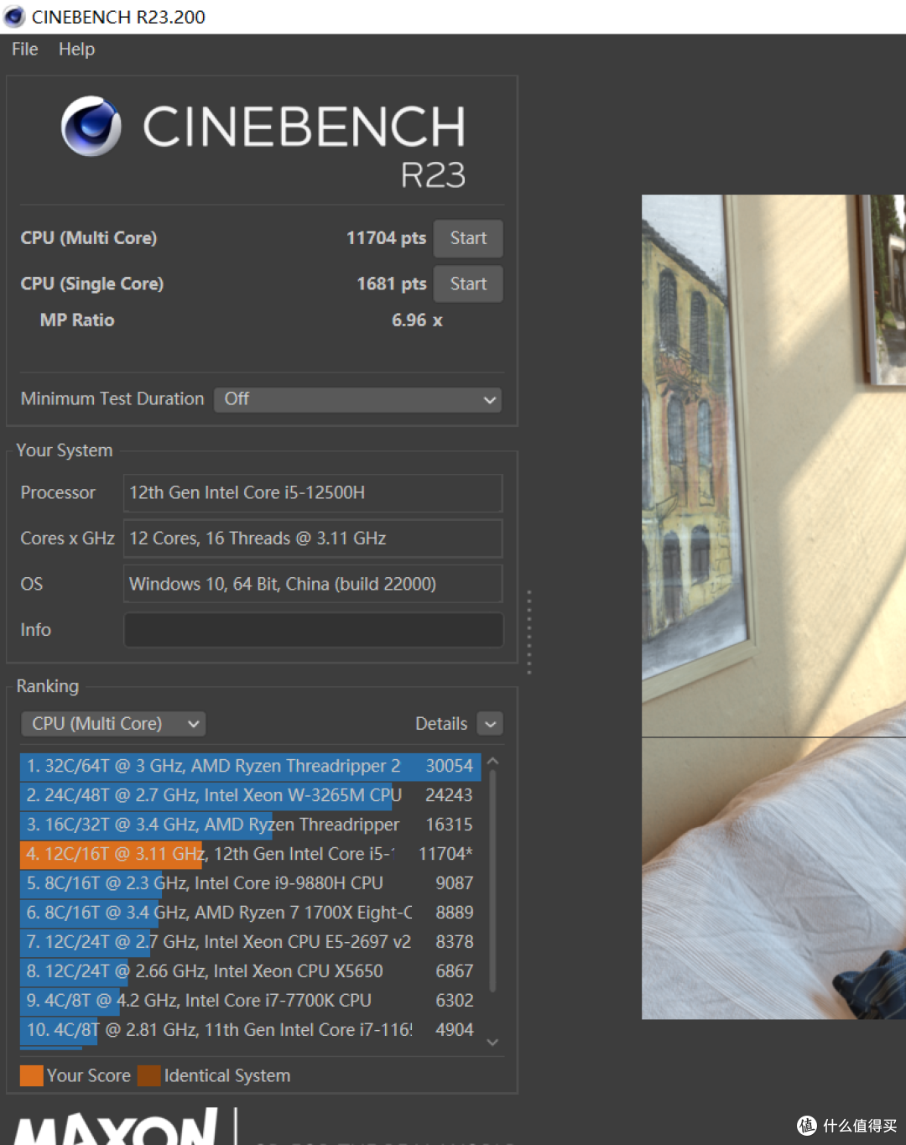Click ranking scrollbar down arrow
This screenshot has height=1145, width=906.
pyautogui.click(x=492, y=1042)
